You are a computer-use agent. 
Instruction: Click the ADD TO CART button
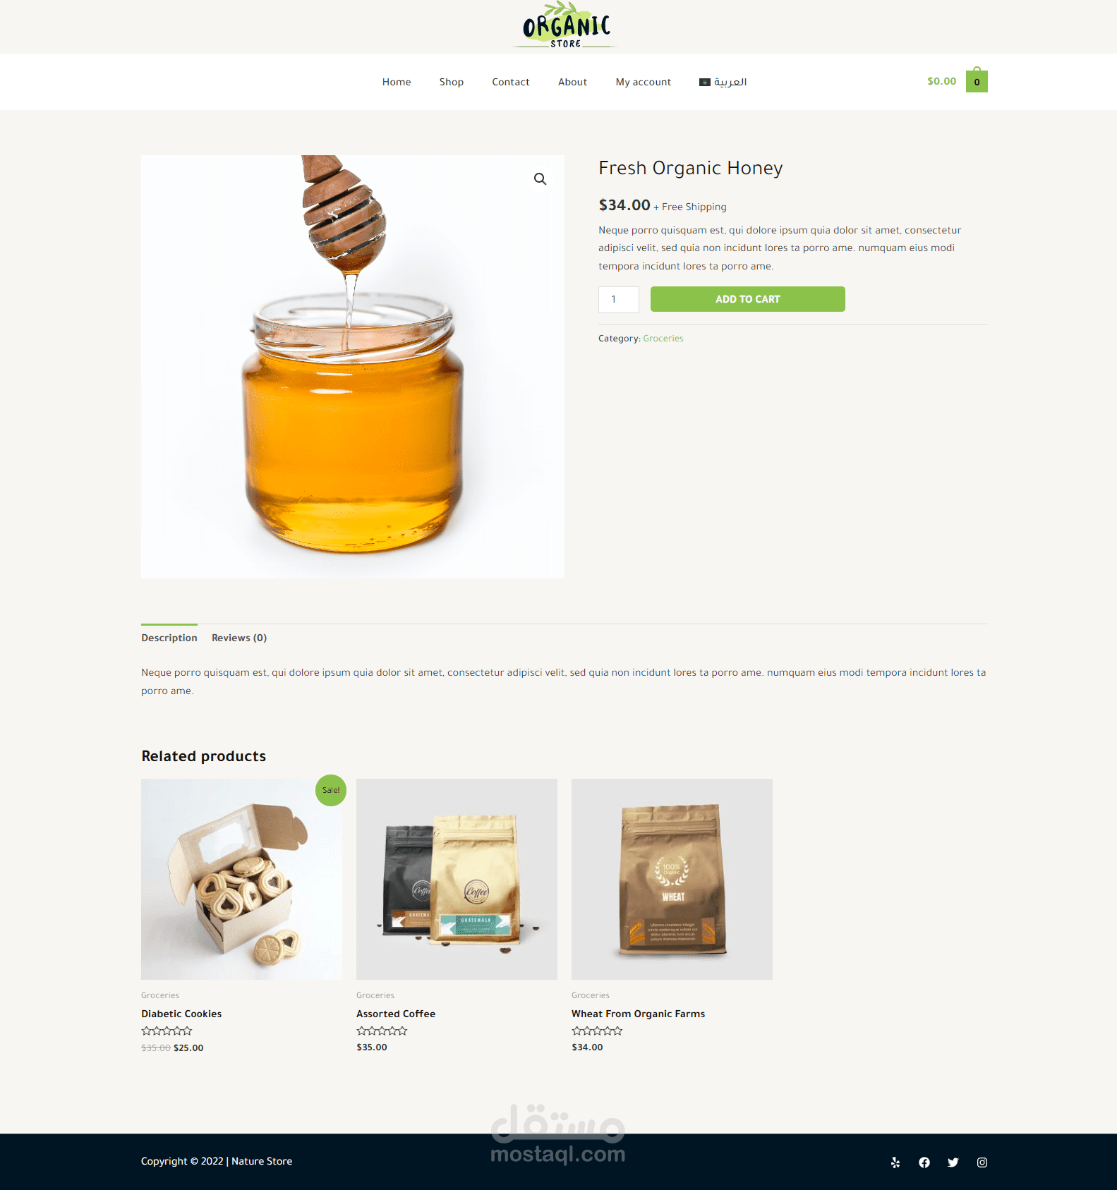coord(748,299)
